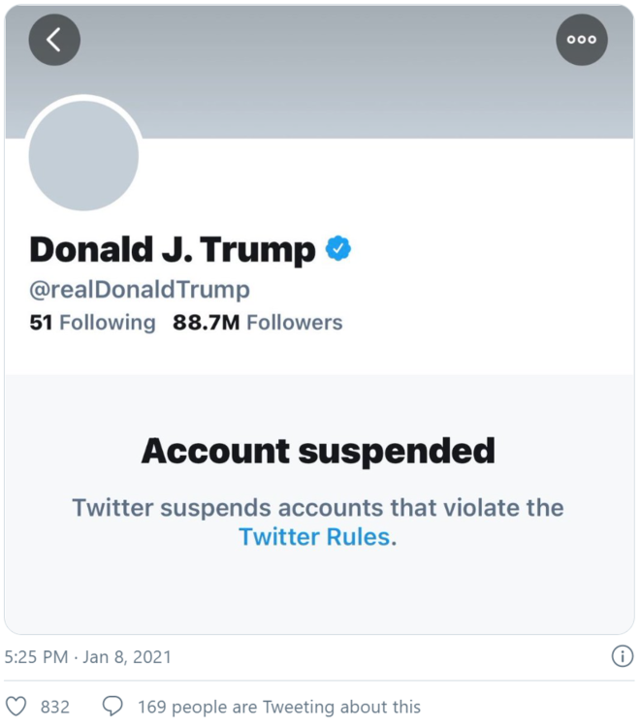Open the 51 Following list
Viewport: 641px width, 727px height.
coord(92,323)
